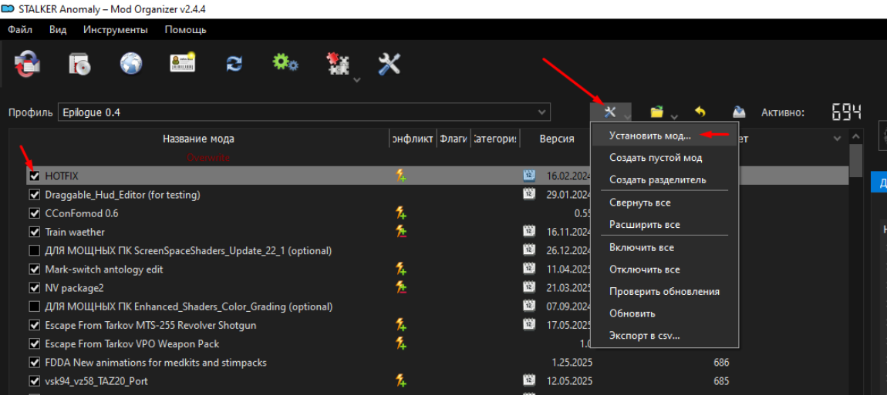Click the conflict icon of CConFomod 0.6
Screen dimensions: 887x395
(400, 213)
